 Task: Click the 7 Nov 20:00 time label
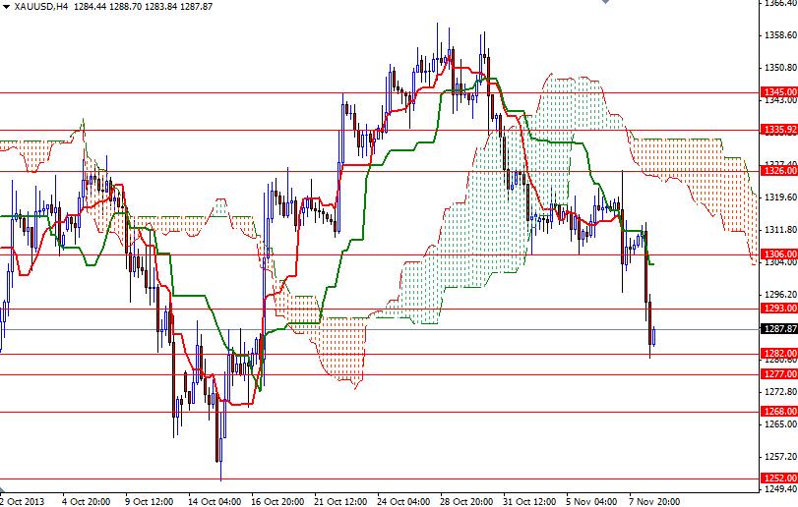pos(653,499)
